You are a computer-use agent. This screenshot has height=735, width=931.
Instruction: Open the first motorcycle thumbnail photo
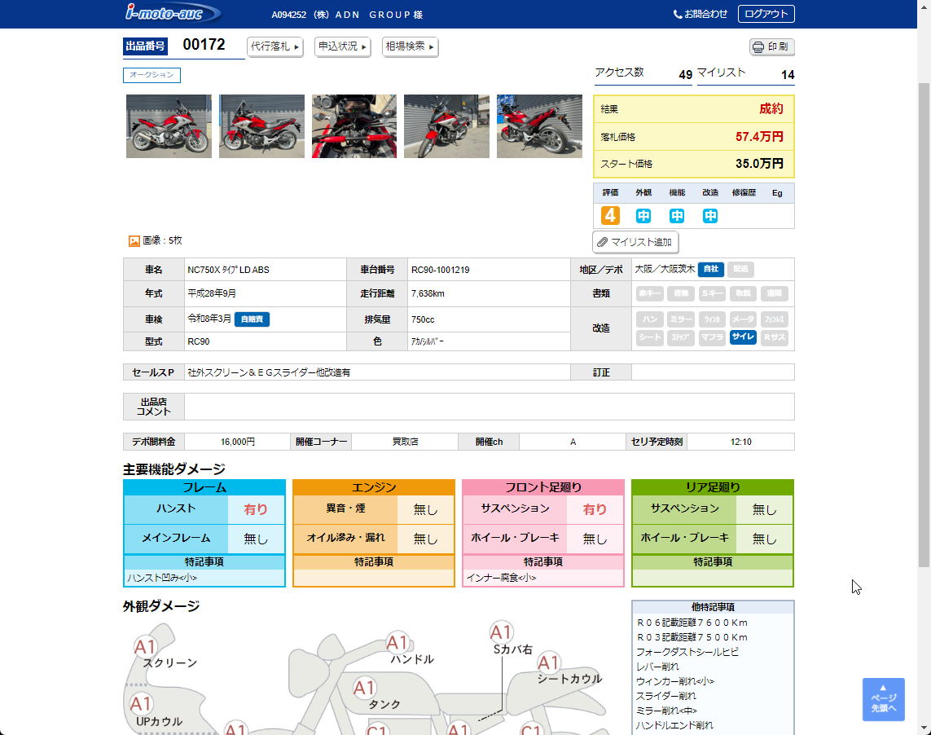(169, 126)
